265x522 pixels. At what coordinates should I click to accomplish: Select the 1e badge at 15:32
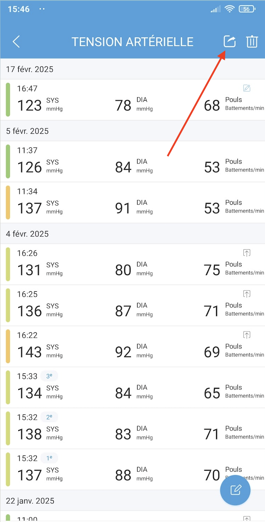tap(49, 458)
